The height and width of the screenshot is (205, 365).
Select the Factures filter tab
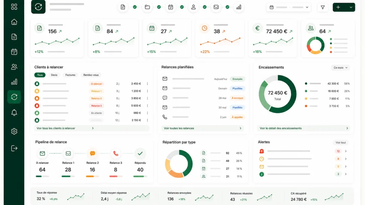(x=70, y=75)
